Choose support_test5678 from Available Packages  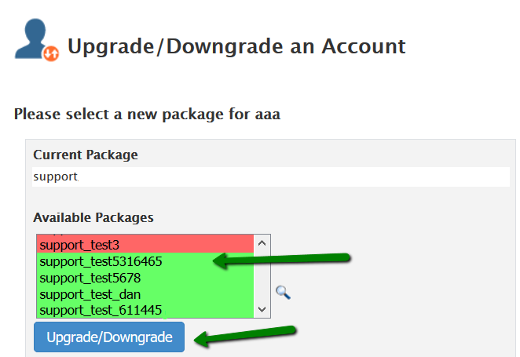coord(145,278)
